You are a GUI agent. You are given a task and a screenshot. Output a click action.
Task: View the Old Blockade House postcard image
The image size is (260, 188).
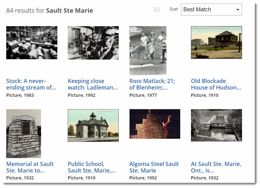pos(216,42)
